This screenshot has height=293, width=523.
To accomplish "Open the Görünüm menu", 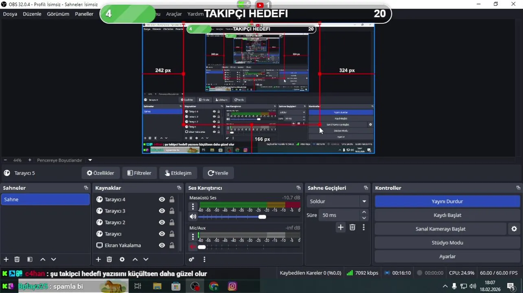I will [58, 14].
